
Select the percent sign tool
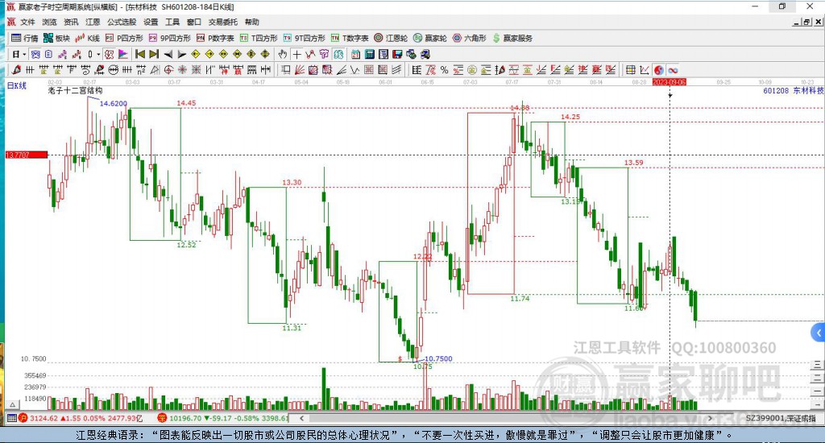point(444,70)
